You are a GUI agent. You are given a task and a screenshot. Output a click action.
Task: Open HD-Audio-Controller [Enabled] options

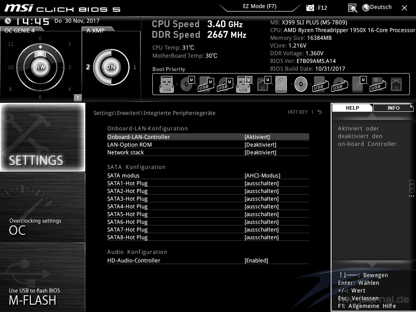click(x=256, y=260)
